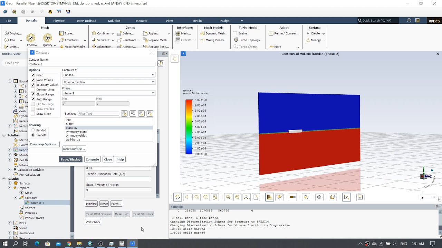The width and height of the screenshot is (442, 248).
Task: Select Smooth coloring radio button
Action: 33,135
